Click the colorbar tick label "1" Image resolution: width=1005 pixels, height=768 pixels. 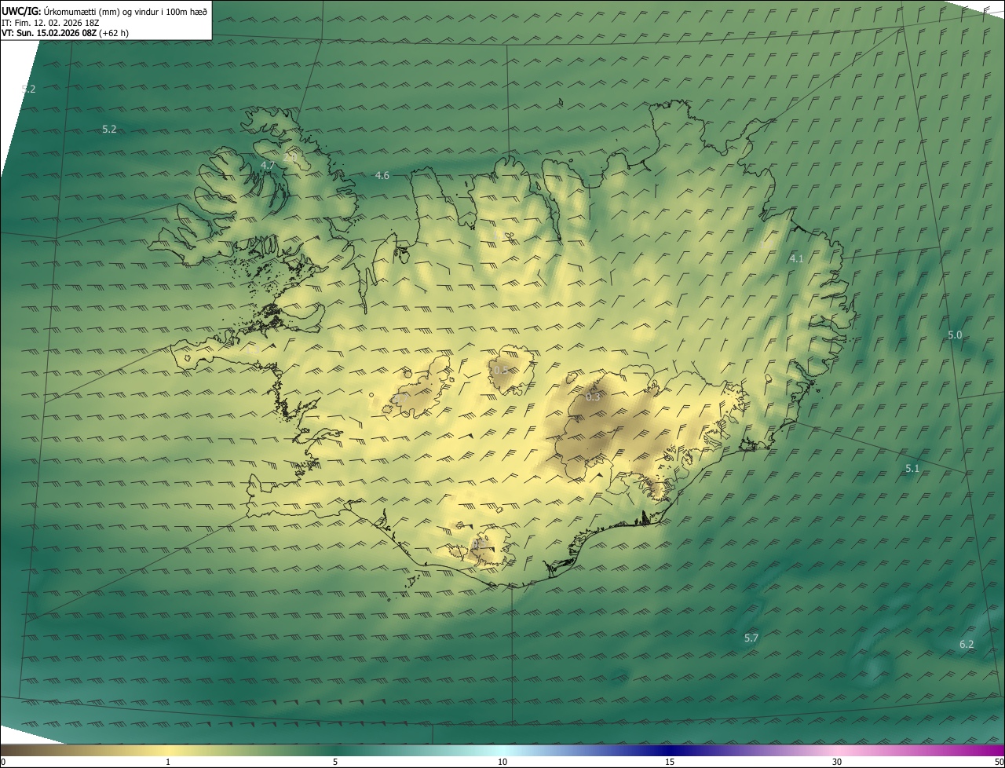[168, 762]
